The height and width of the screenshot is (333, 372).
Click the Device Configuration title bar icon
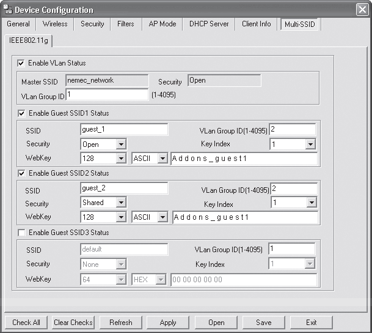click(x=8, y=10)
